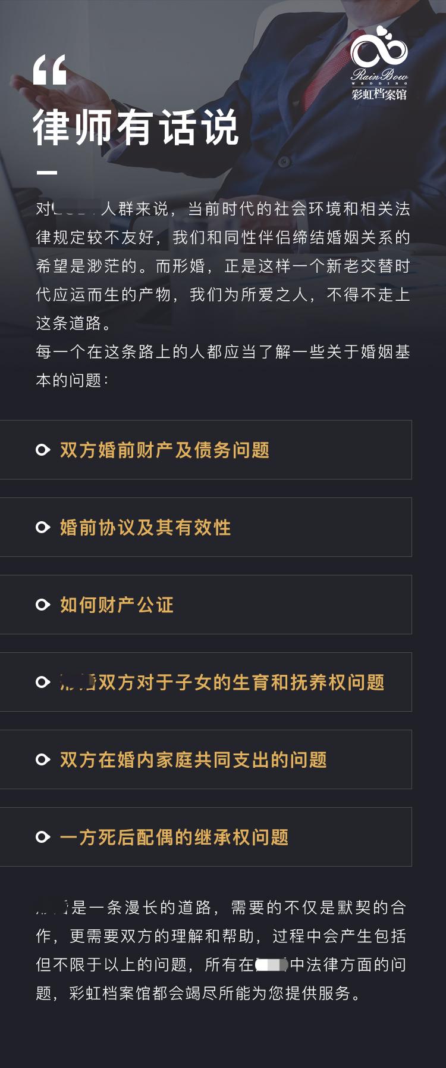Screen dimensions: 446x1068
Task: Click the bullet icon beside 如何财产公证
Action: (x=43, y=605)
